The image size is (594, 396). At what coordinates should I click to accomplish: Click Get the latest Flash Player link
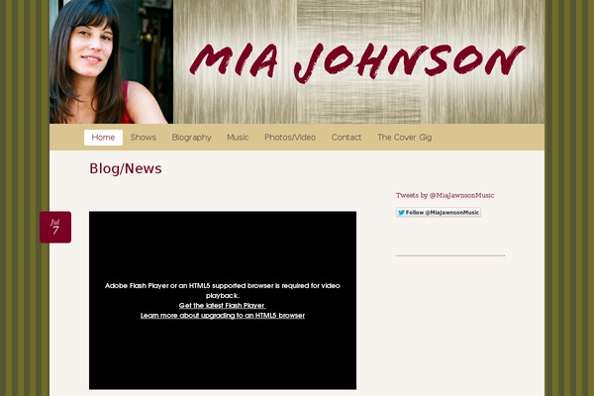pos(223,306)
